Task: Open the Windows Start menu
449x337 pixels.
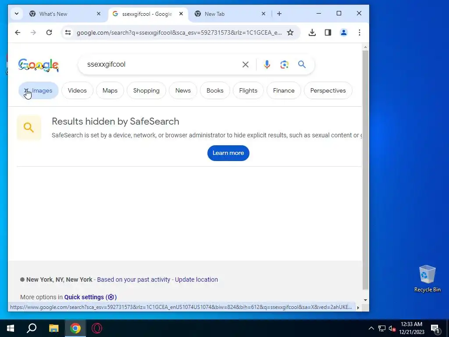Action: [11, 328]
